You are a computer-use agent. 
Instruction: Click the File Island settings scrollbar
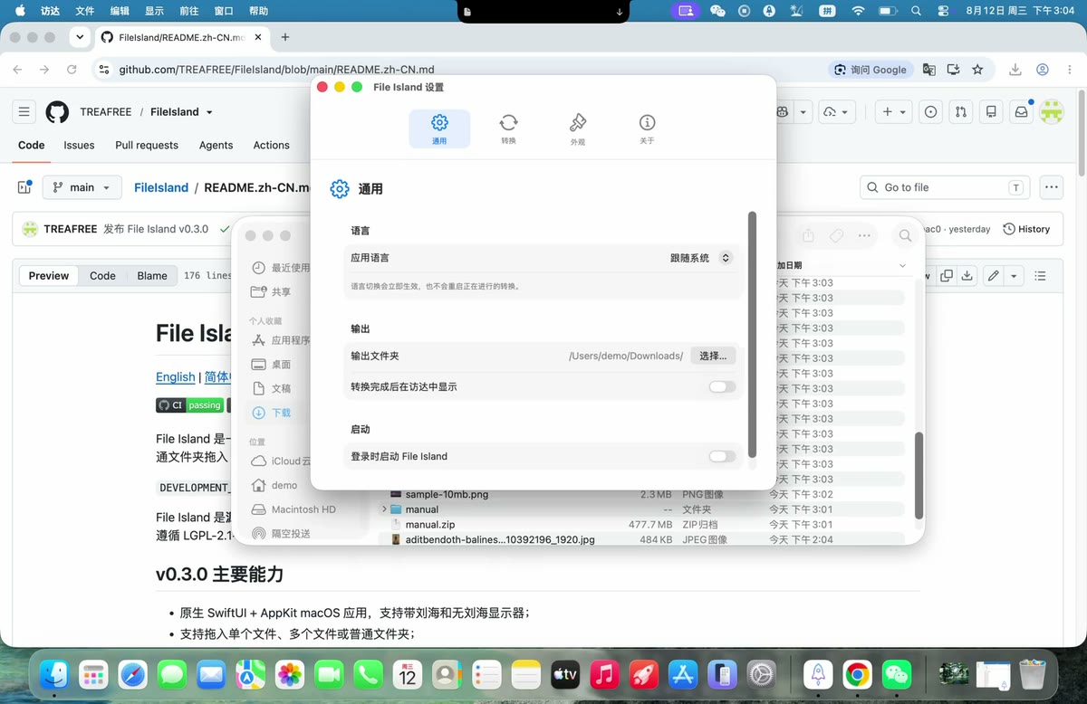pos(752,335)
